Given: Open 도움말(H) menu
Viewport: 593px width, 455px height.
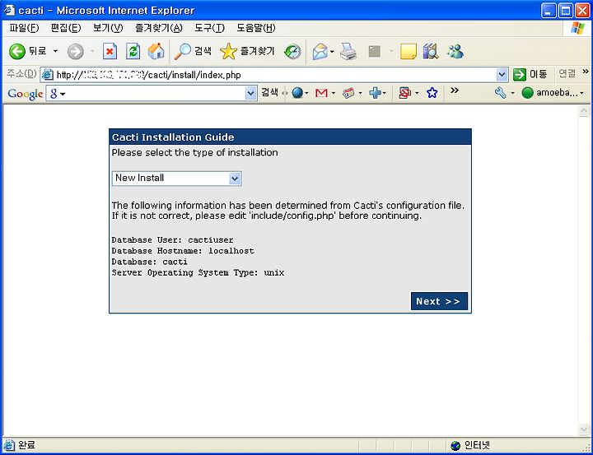Looking at the screenshot, I should tap(256, 28).
